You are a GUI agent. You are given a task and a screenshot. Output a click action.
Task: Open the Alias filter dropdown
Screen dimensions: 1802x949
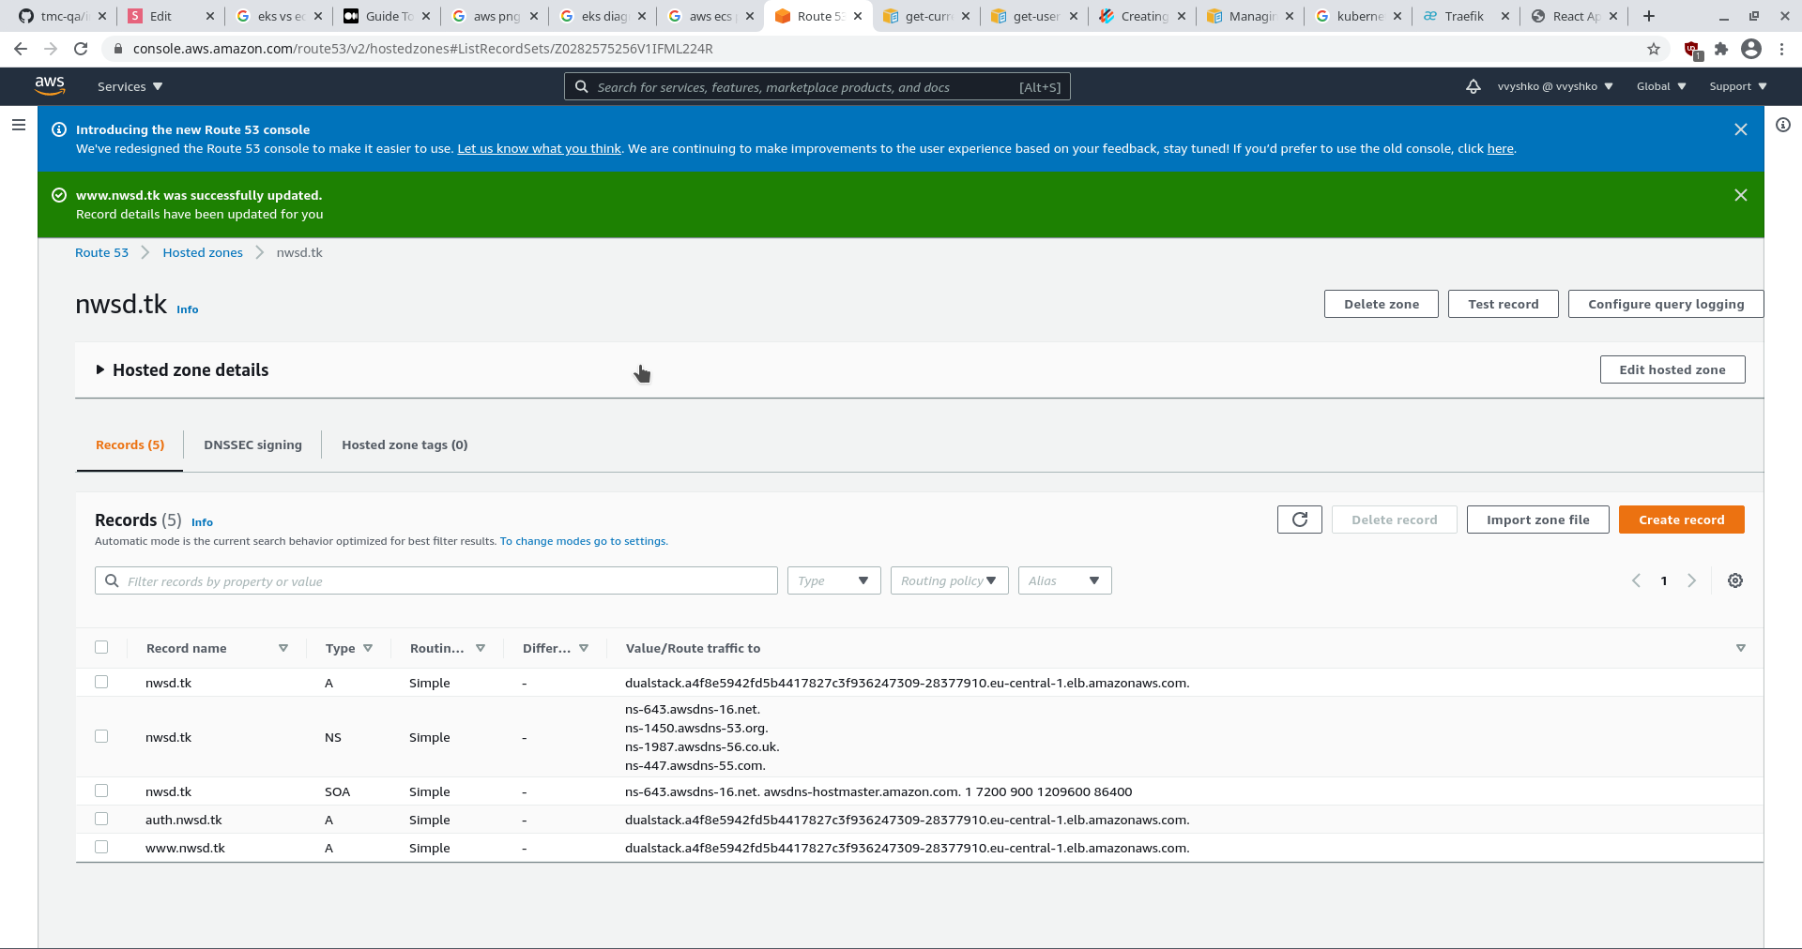(x=1065, y=580)
